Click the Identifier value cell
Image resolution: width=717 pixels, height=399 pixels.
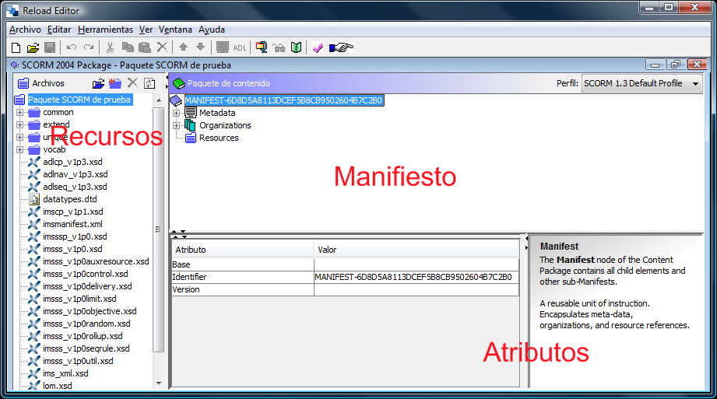pyautogui.click(x=416, y=277)
